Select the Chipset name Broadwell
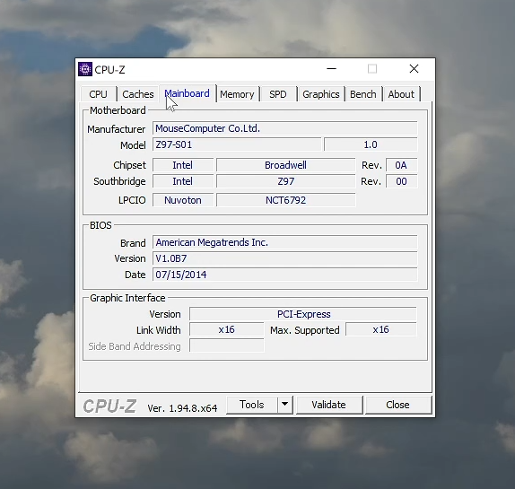This screenshot has height=489, width=515. [x=285, y=165]
